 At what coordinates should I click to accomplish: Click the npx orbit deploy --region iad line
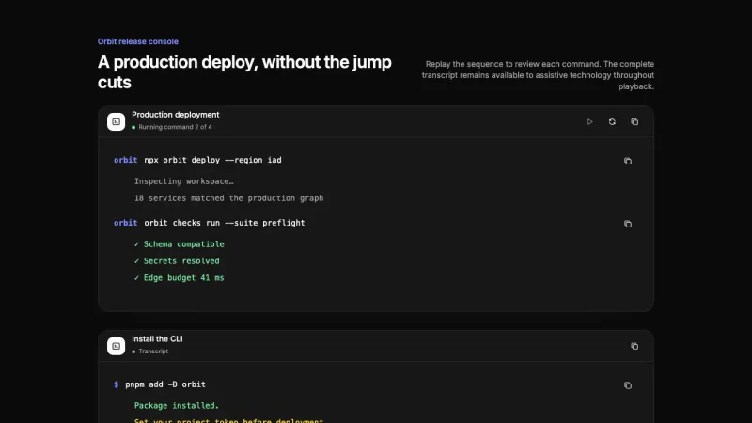(197, 160)
